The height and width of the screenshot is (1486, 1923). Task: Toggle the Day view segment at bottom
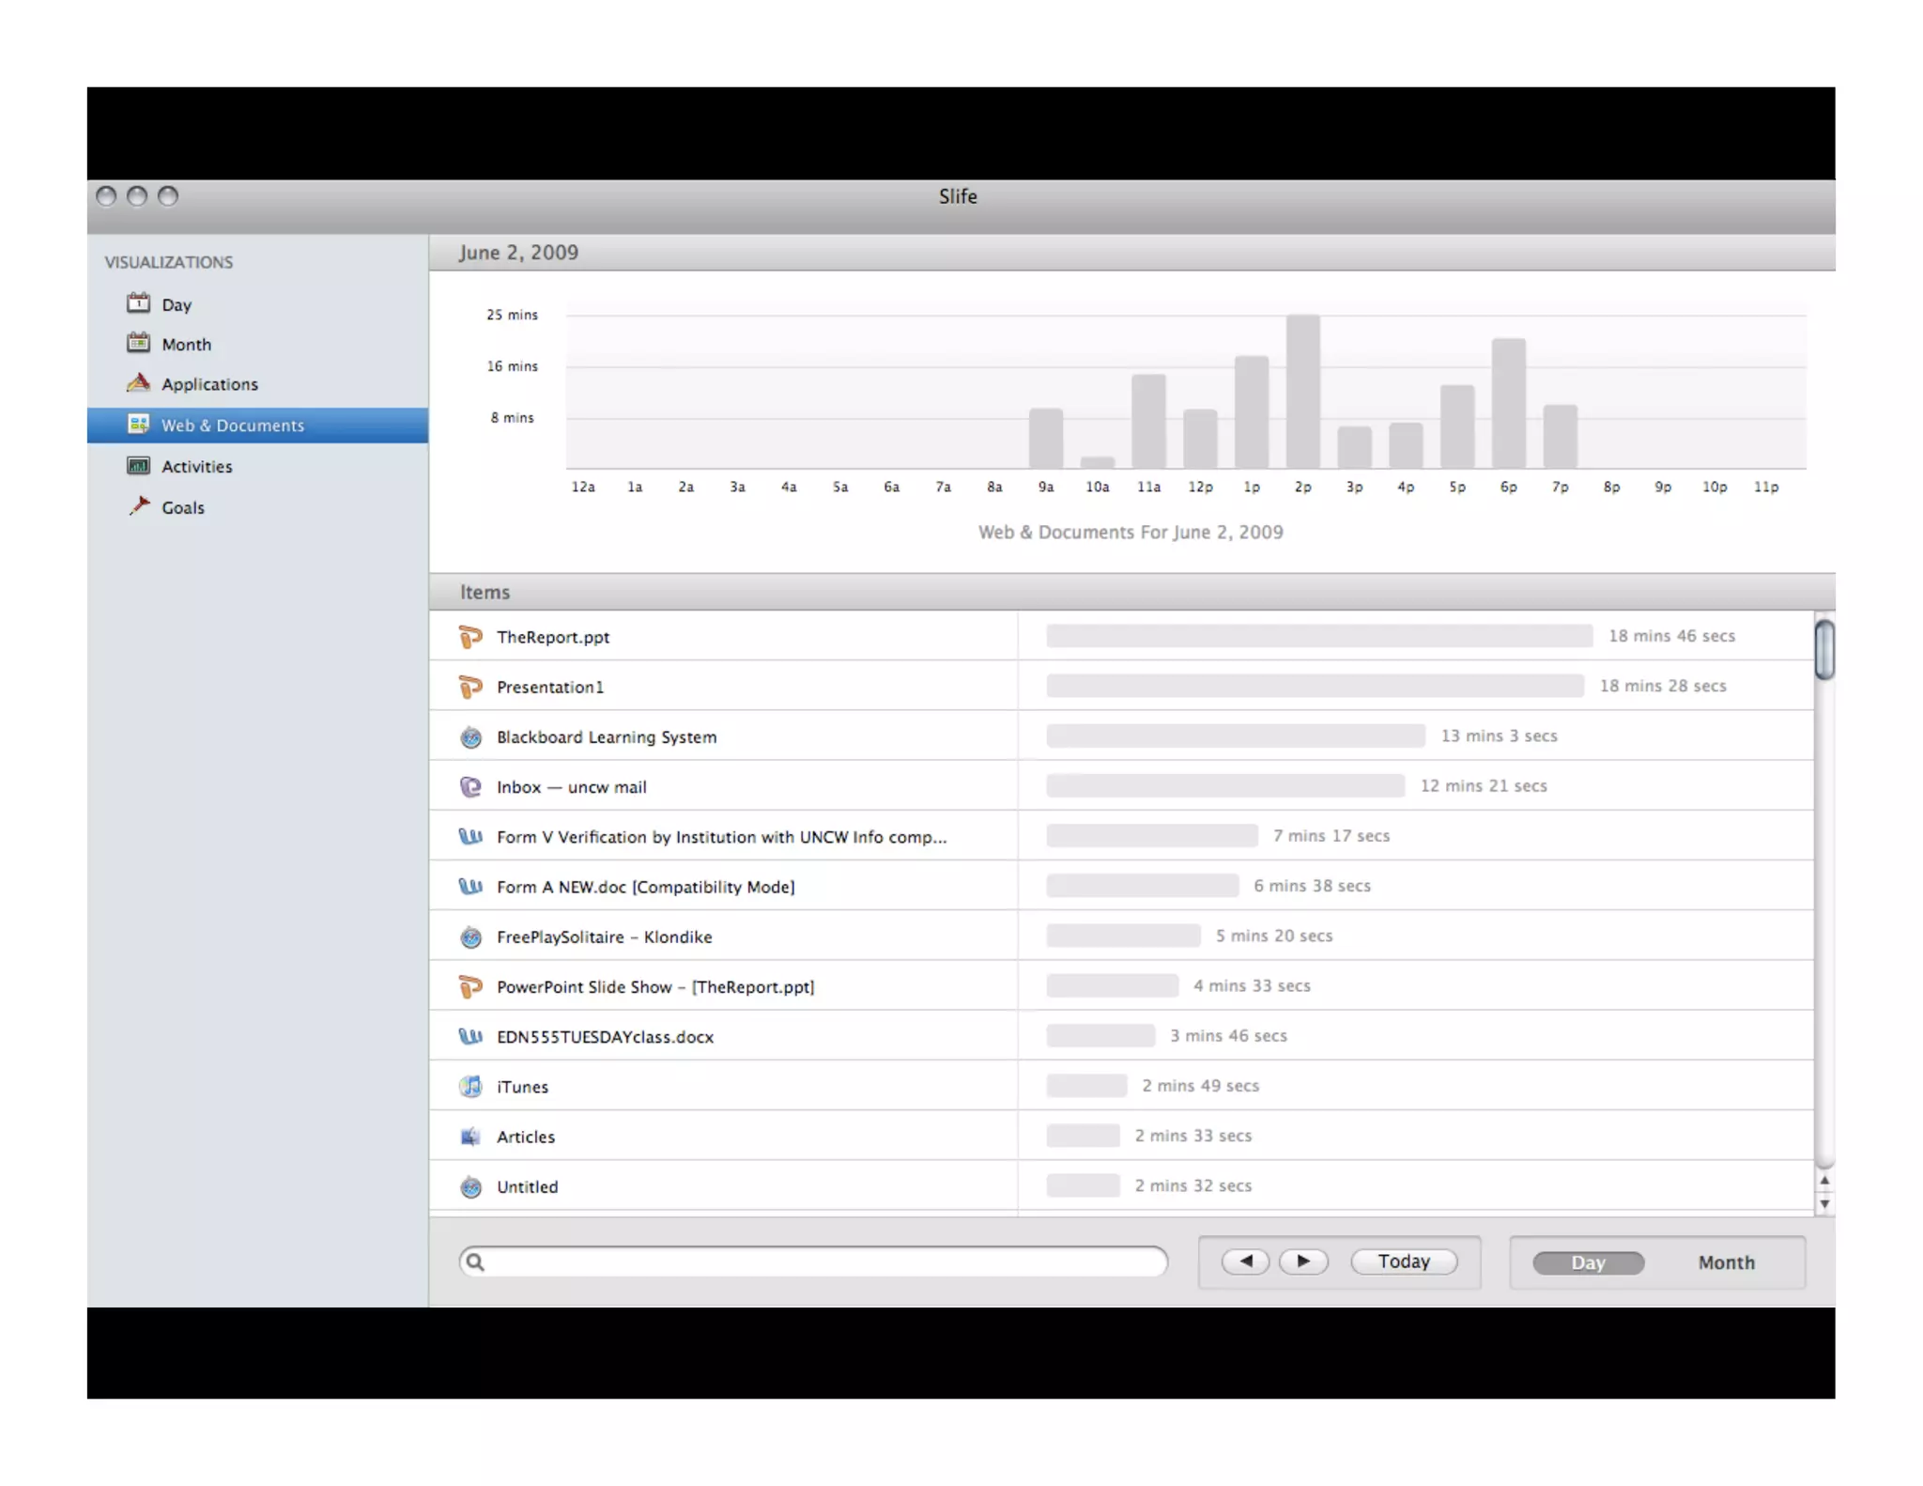tap(1588, 1262)
